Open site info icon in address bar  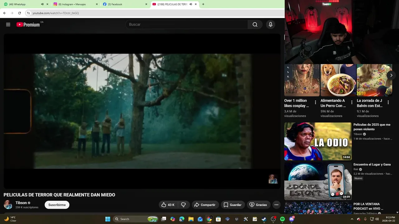[x=28, y=13]
